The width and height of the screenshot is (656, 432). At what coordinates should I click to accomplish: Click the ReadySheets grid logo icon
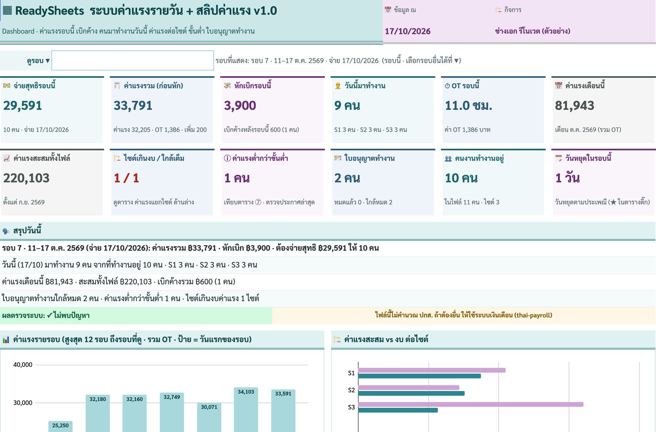tap(7, 11)
